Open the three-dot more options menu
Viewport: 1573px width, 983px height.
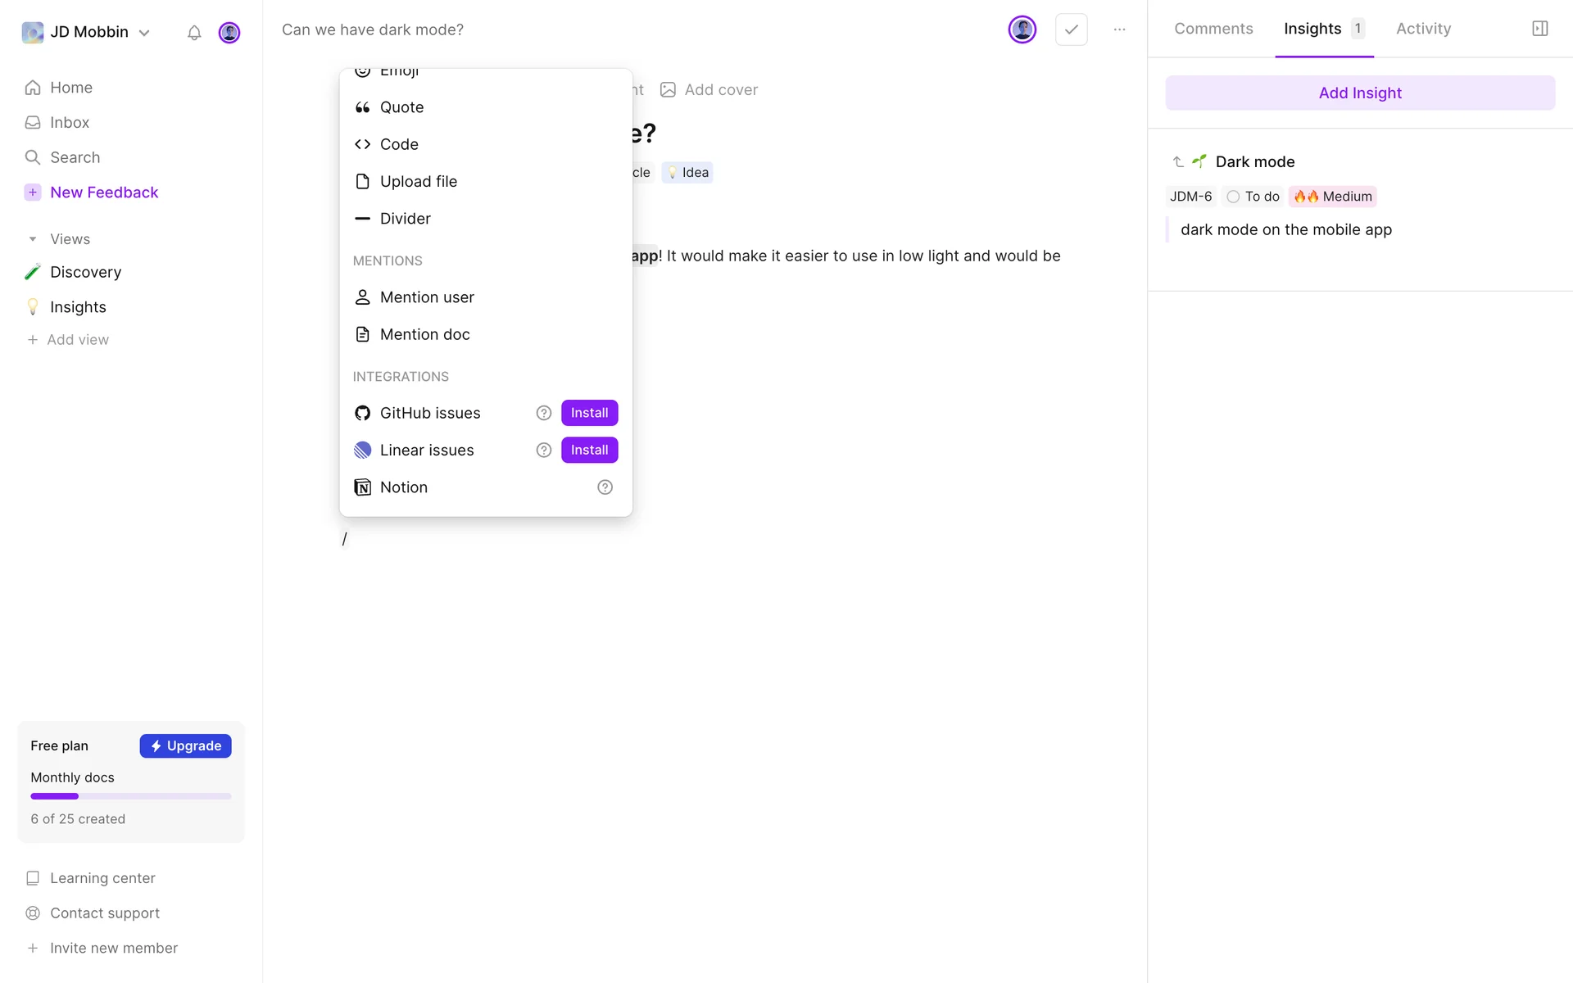click(x=1119, y=29)
